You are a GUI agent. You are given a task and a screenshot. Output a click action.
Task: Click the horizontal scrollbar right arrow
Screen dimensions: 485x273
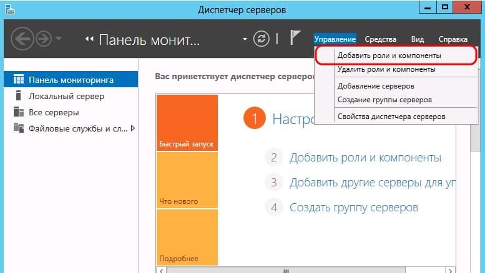click(x=451, y=271)
